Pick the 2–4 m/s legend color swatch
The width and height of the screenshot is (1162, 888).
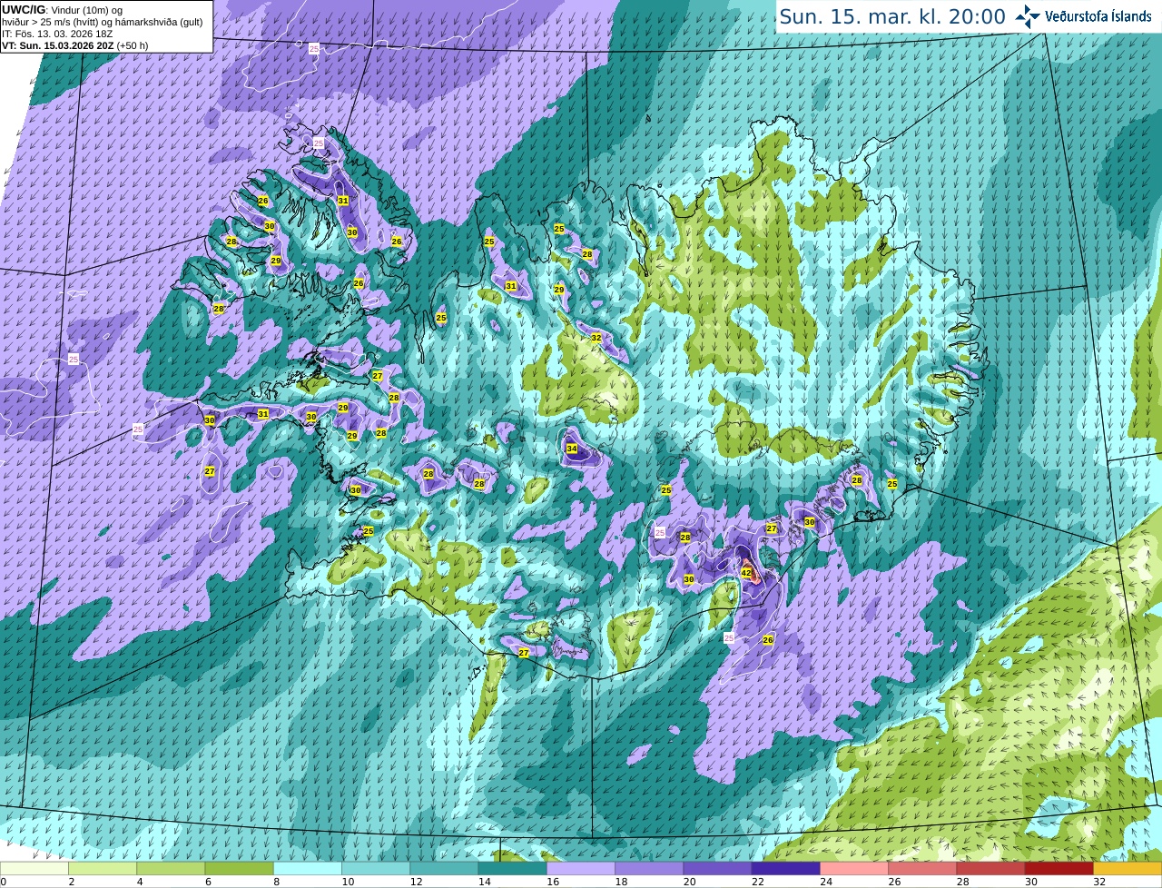click(103, 869)
